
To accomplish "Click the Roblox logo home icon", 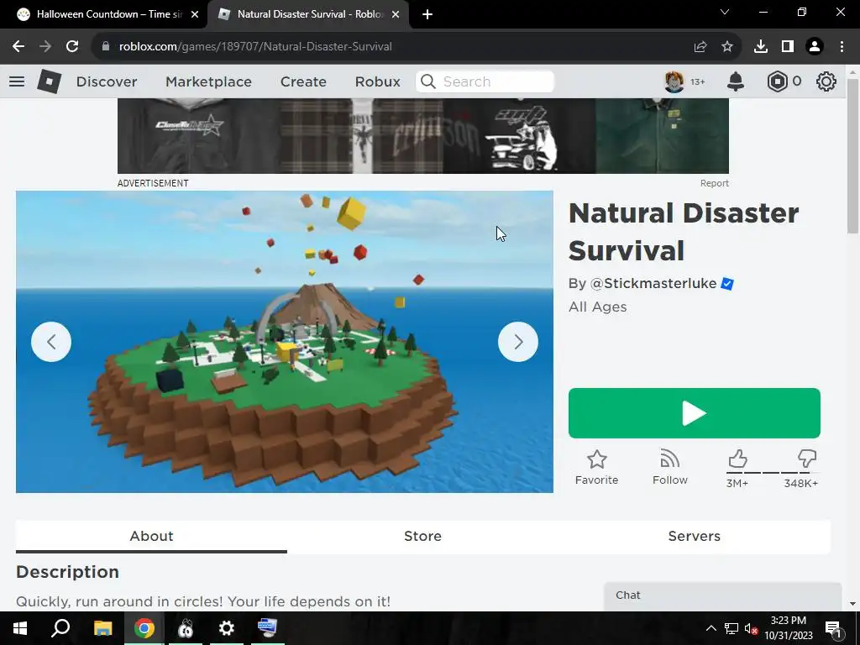I will click(x=49, y=81).
